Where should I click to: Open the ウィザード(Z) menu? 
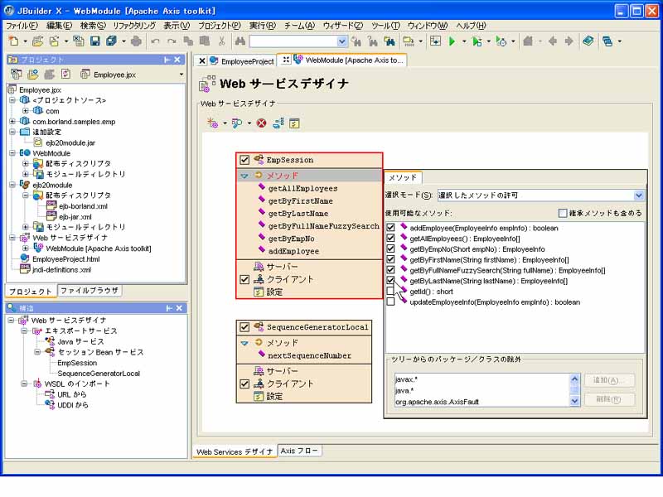(x=343, y=26)
